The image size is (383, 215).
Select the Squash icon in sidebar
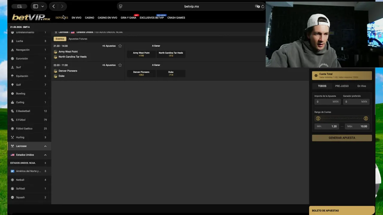click(12, 197)
